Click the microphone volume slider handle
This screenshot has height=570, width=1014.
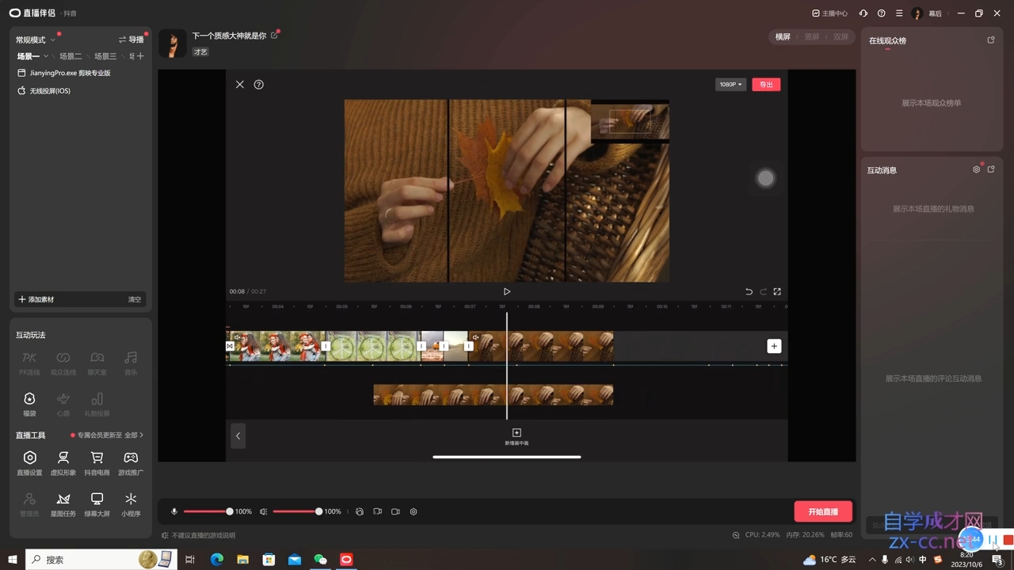[230, 511]
